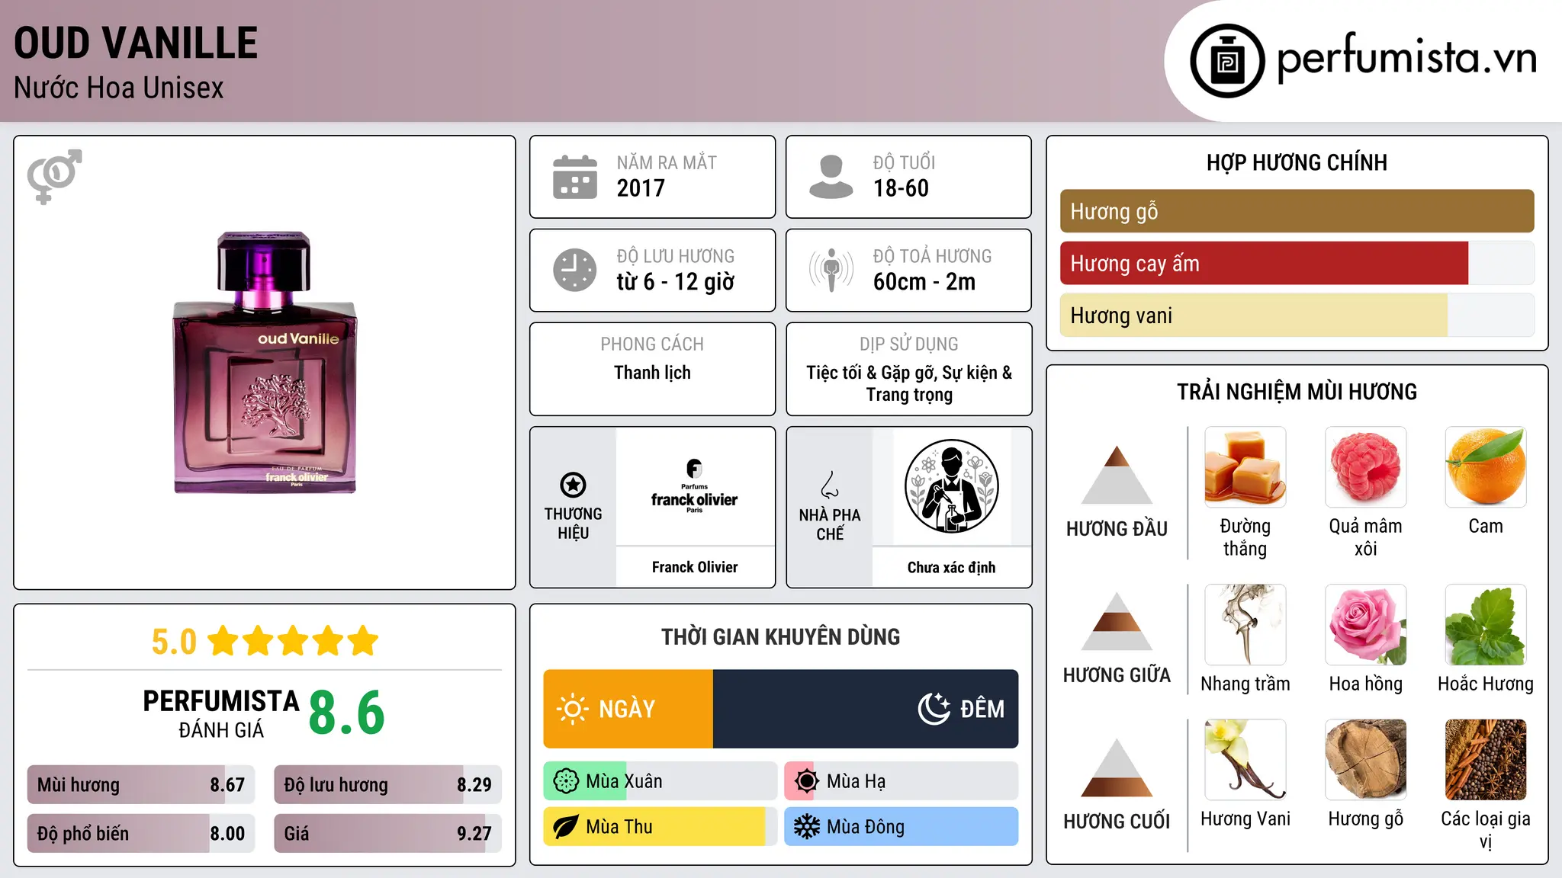
Task: Click the Độ lưu hương 8.29 score bar
Action: 387,784
